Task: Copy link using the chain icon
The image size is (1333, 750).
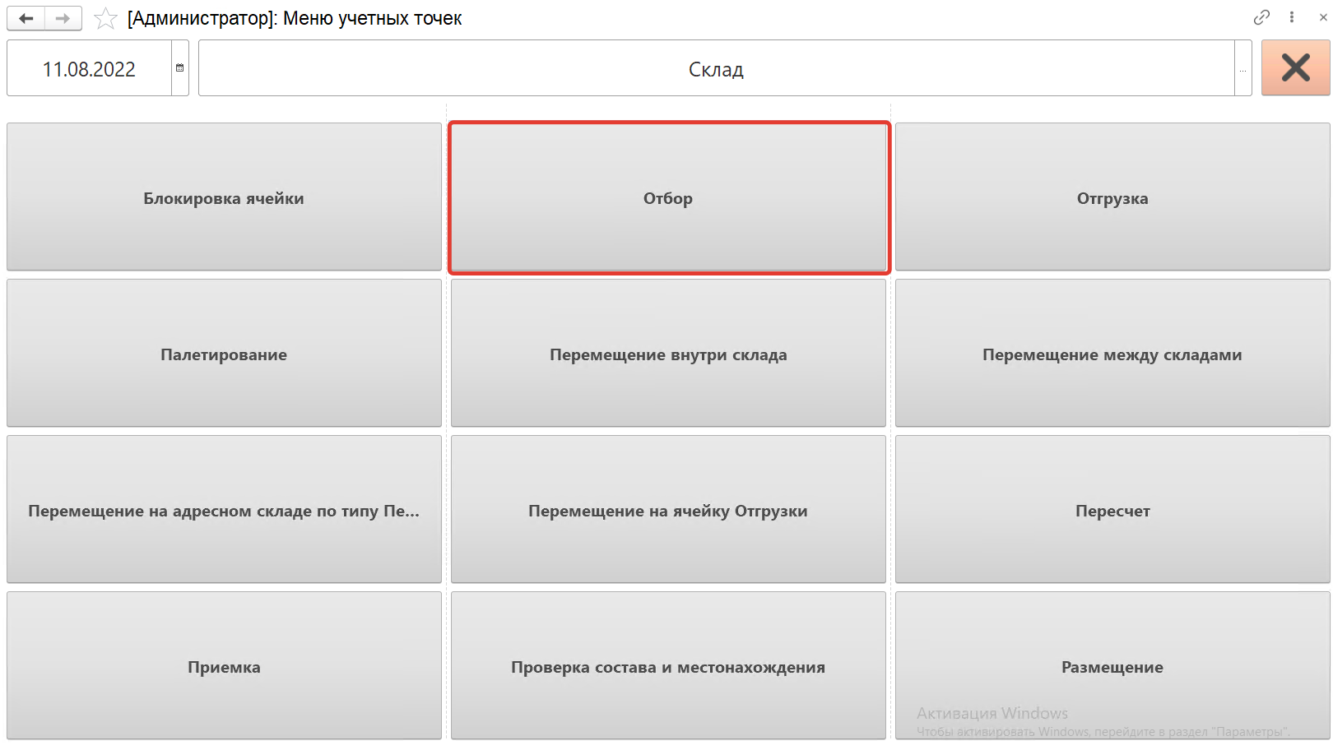Action: pyautogui.click(x=1261, y=17)
